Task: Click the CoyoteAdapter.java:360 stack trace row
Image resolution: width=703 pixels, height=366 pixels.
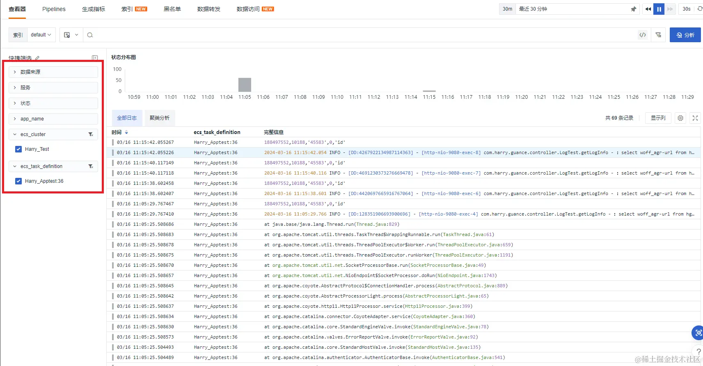Action: (x=404, y=317)
